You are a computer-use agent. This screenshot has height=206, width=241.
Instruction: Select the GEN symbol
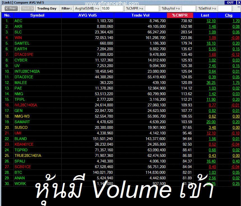tap(18, 111)
